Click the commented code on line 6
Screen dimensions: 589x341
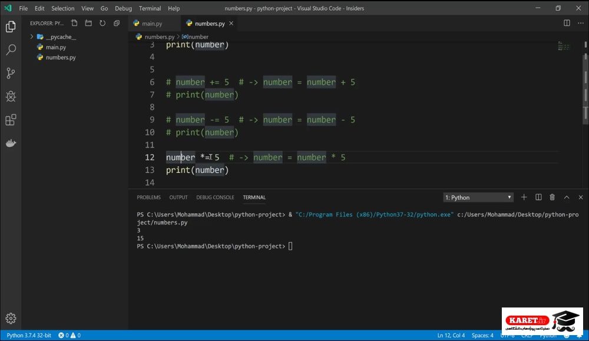coord(260,82)
